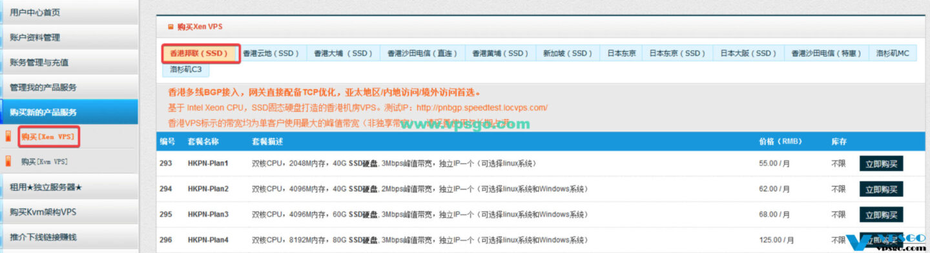Click 购买[Kvm VPS] submenu link

point(45,161)
